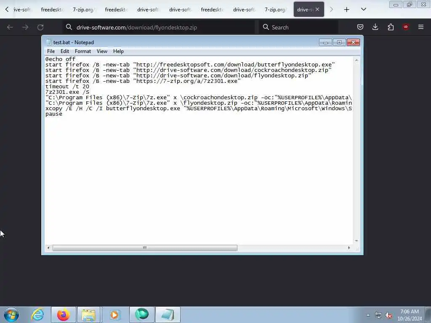Maximize the Notepad window
Screen dimensions: 431x323
[339, 42]
